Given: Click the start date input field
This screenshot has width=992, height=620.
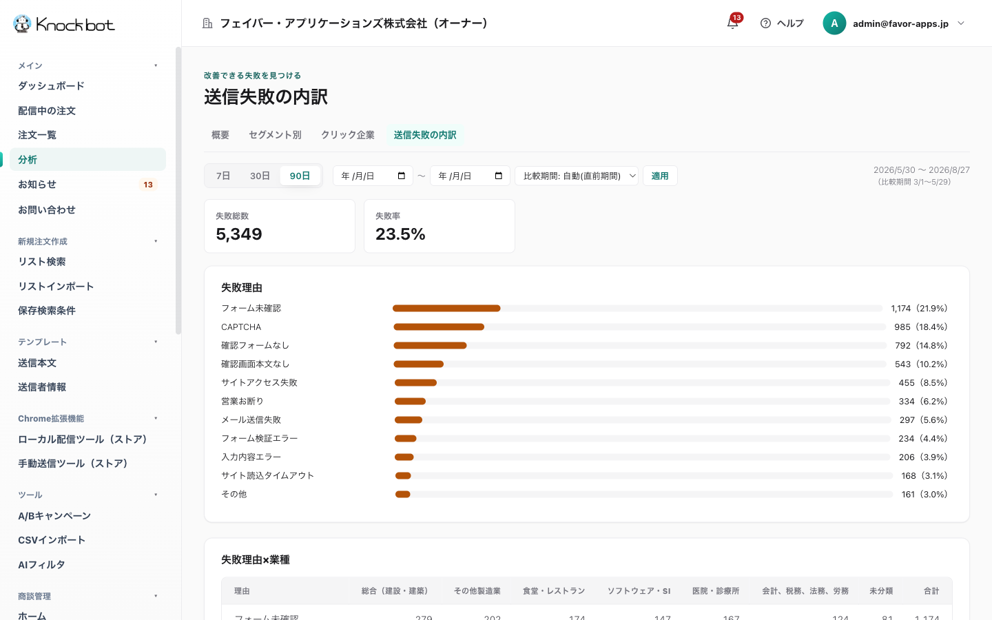Looking at the screenshot, I should tap(373, 176).
